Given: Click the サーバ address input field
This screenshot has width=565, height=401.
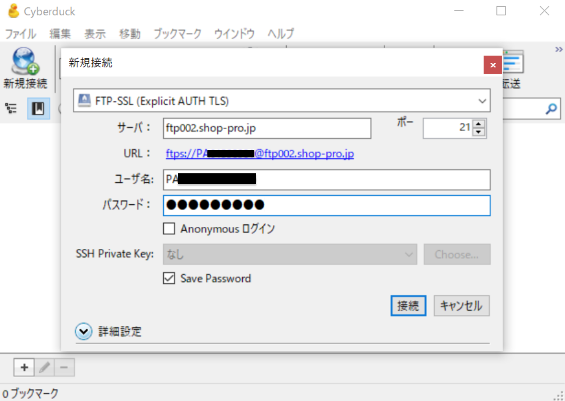Looking at the screenshot, I should coord(267,128).
